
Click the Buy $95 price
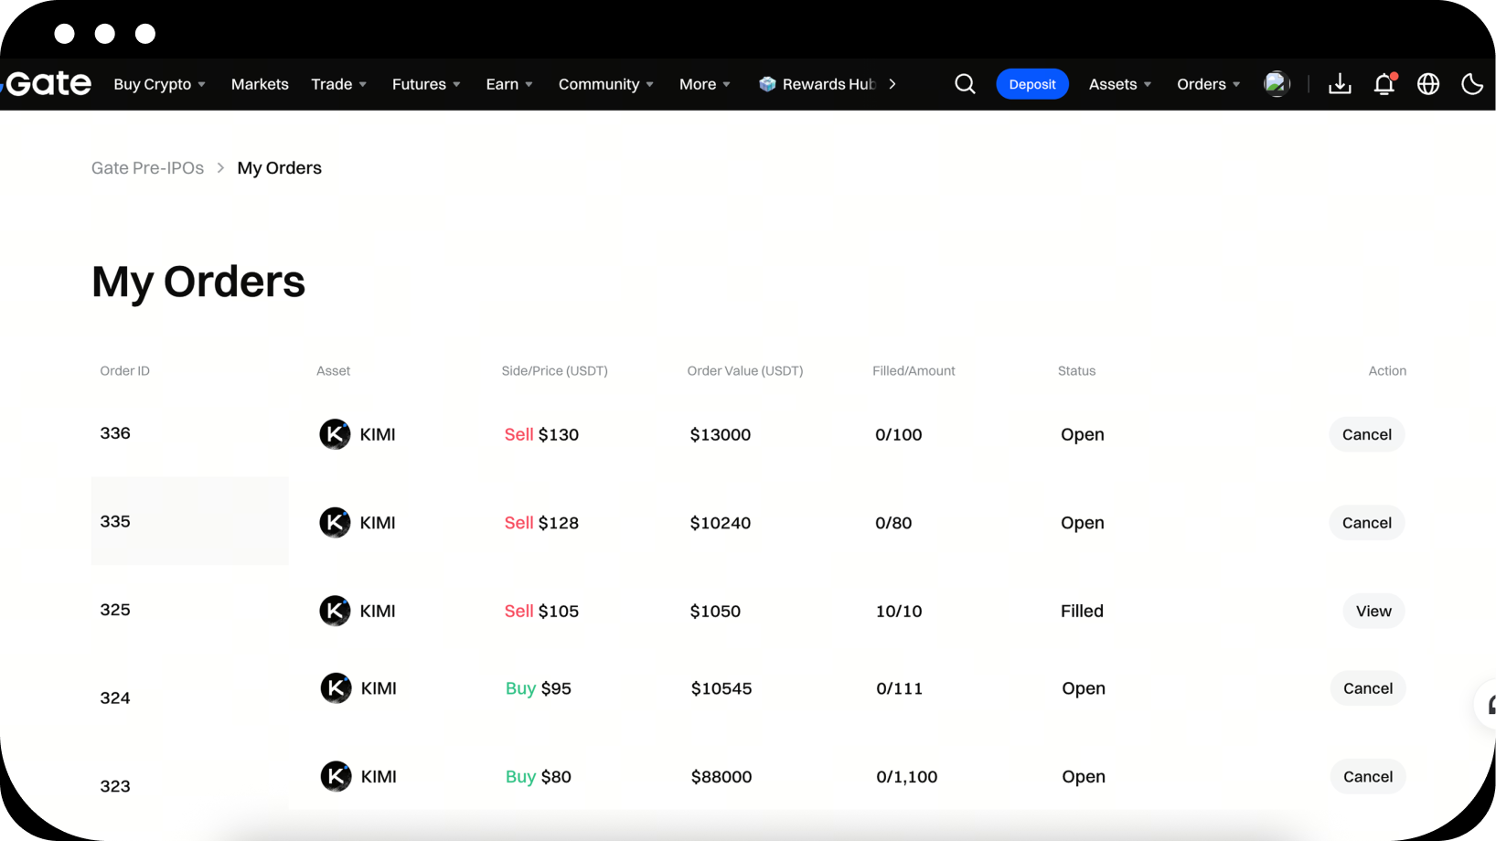click(539, 688)
